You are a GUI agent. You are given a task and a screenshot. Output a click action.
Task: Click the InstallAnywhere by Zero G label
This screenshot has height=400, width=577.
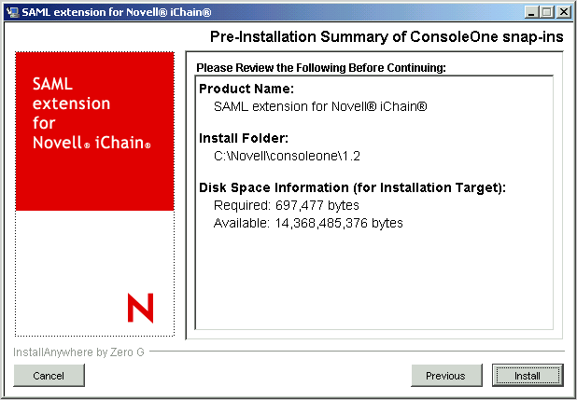[79, 352]
